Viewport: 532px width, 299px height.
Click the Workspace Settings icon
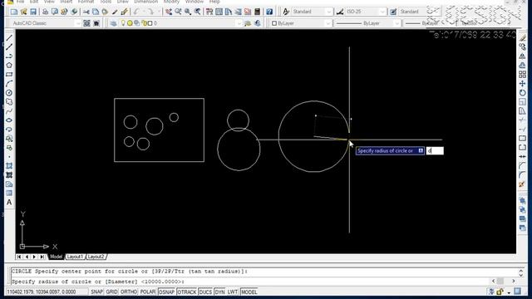[86, 23]
